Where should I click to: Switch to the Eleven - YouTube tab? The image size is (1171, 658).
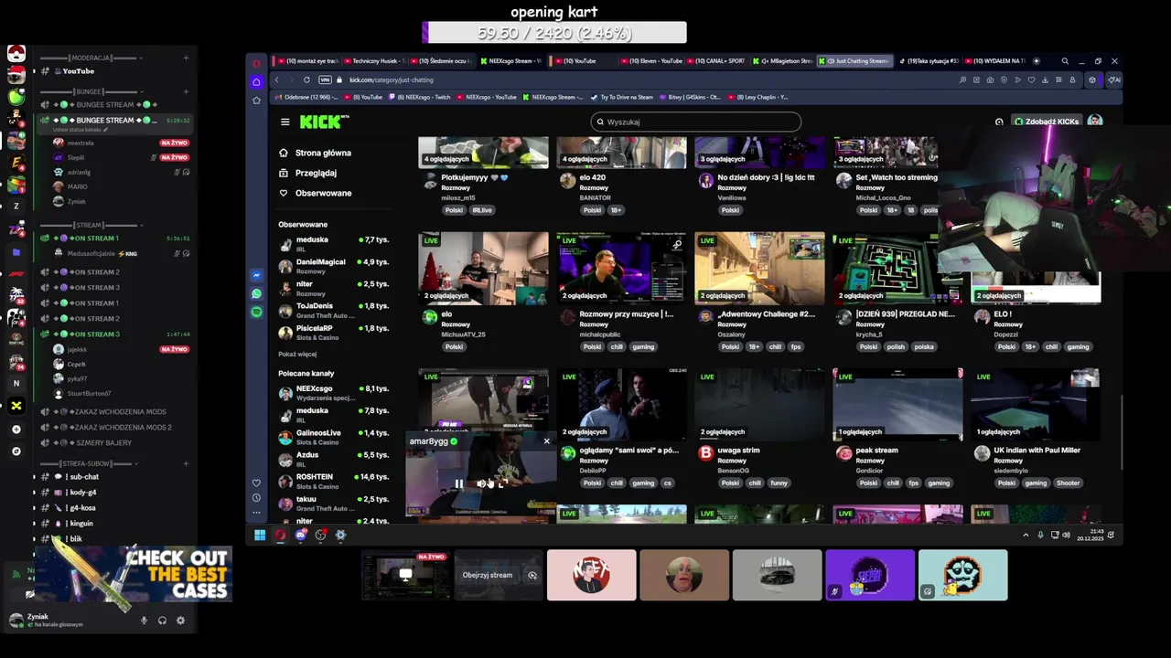coord(650,61)
